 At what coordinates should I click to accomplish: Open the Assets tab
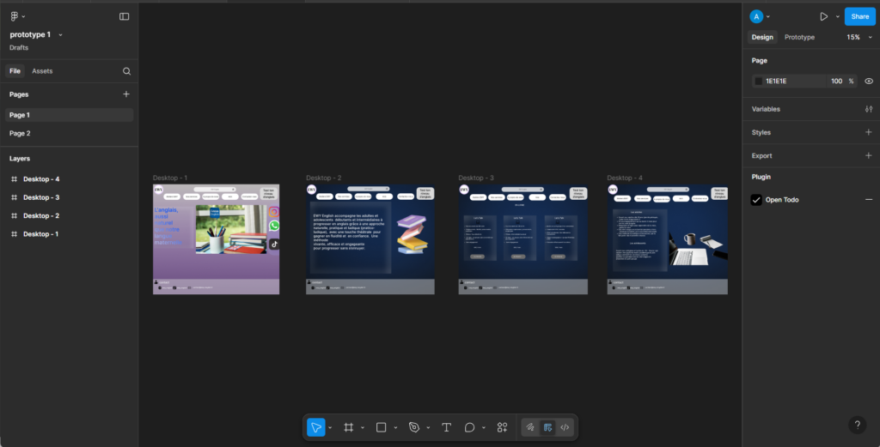click(42, 71)
